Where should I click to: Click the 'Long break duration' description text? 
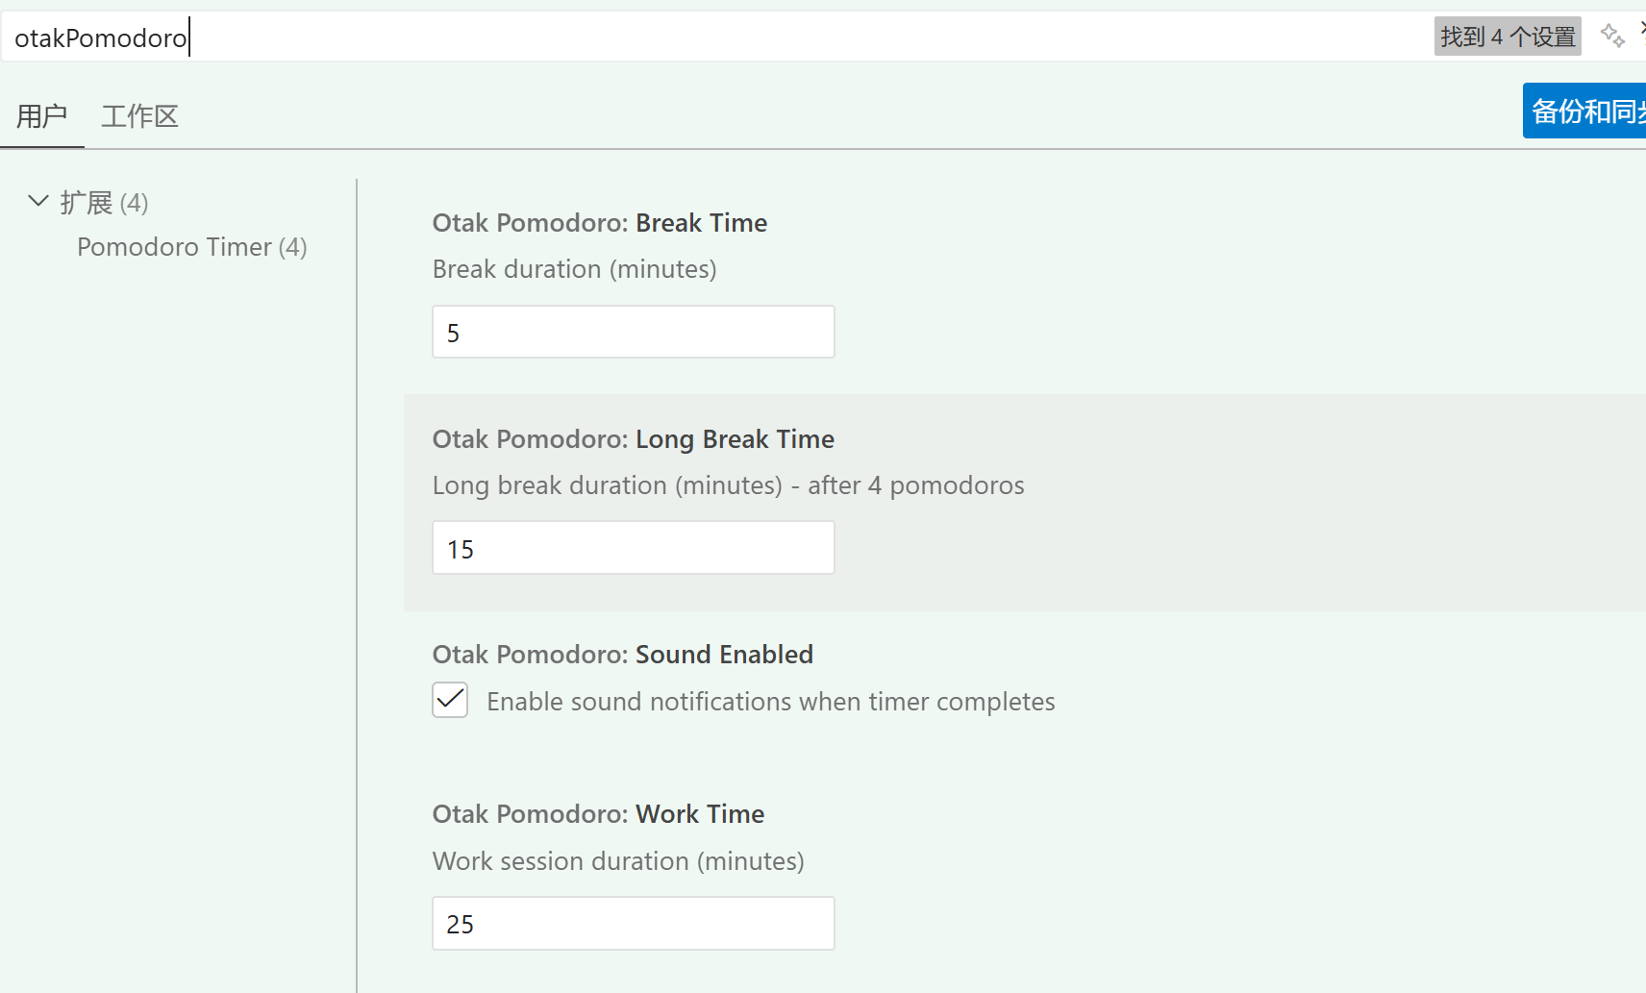click(728, 485)
